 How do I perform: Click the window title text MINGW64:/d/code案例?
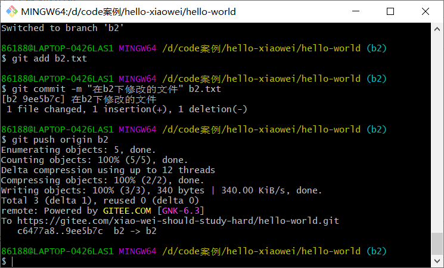tap(128, 11)
